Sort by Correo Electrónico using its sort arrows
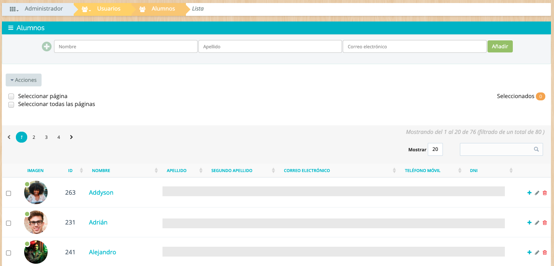554x266 pixels. coord(394,171)
